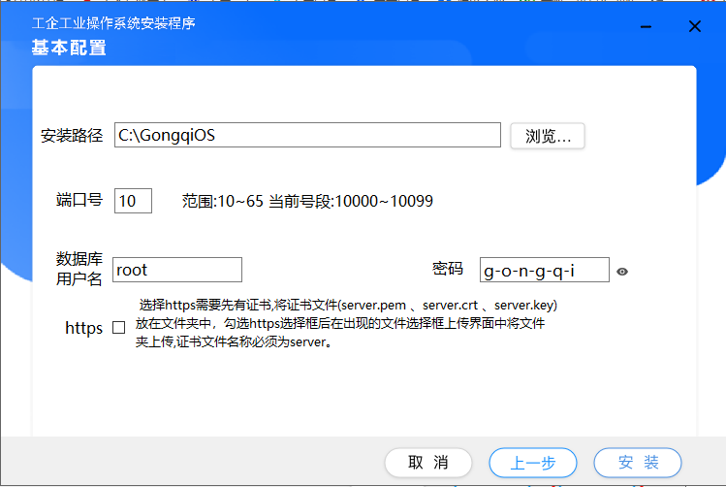Go back with the 上一步 button
726x487 pixels.
[533, 463]
